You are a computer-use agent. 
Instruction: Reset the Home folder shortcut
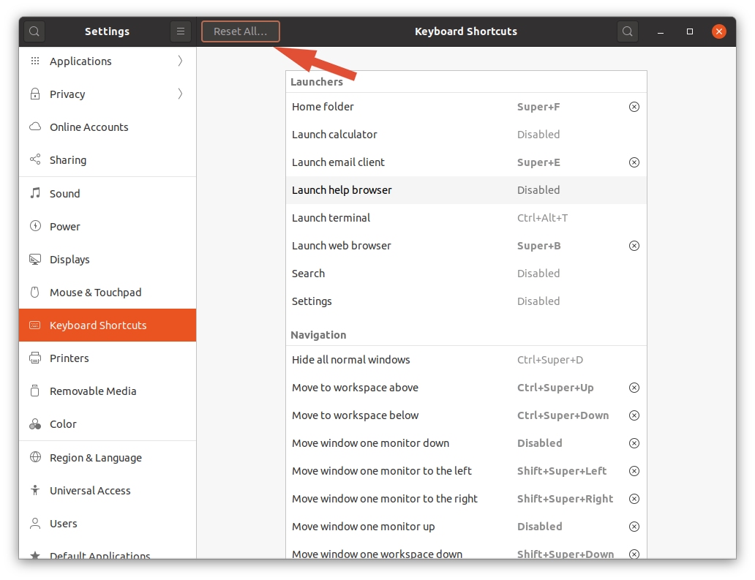pyautogui.click(x=634, y=107)
